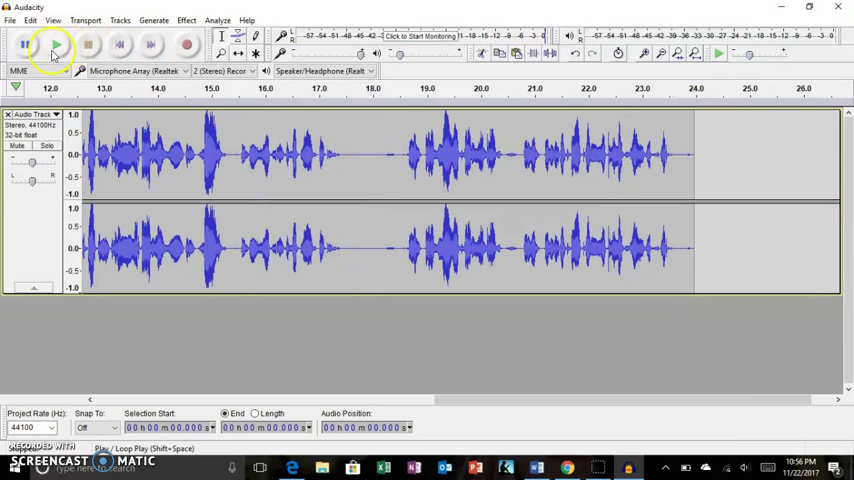Image resolution: width=854 pixels, height=480 pixels.
Task: Click Fit Project zoom icon
Action: tap(695, 53)
